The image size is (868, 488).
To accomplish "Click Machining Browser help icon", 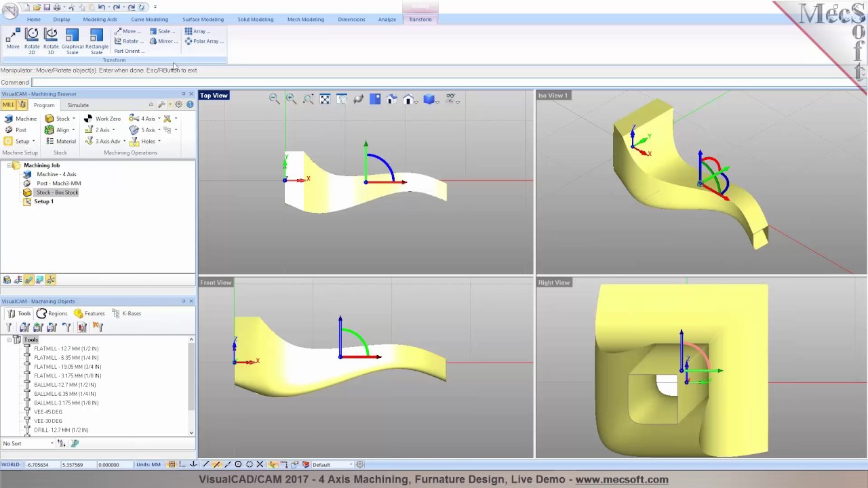I will (x=190, y=105).
